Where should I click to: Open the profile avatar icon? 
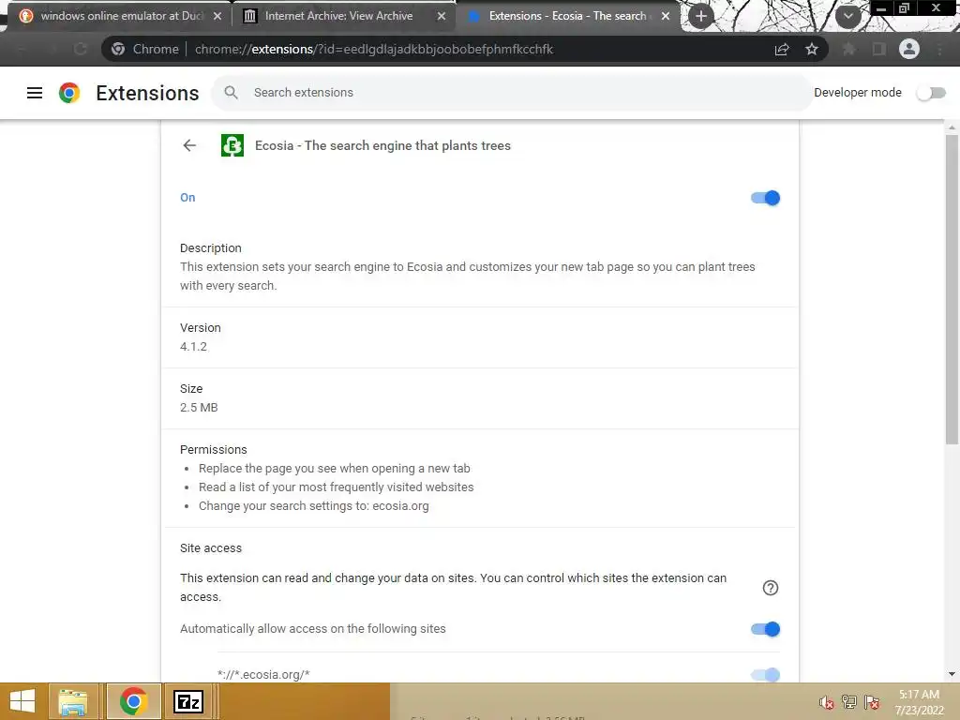tap(908, 49)
